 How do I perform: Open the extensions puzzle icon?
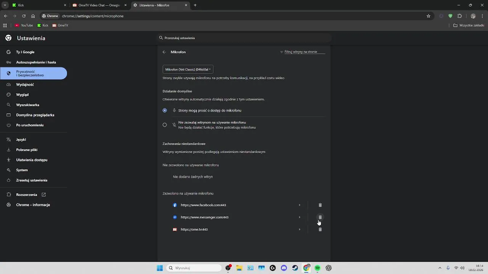tap(459, 16)
